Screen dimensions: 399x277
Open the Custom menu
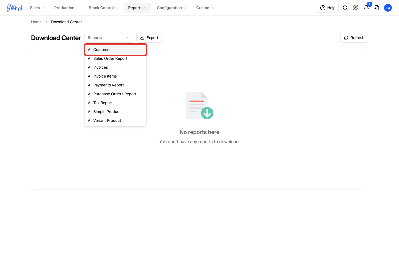coord(205,8)
